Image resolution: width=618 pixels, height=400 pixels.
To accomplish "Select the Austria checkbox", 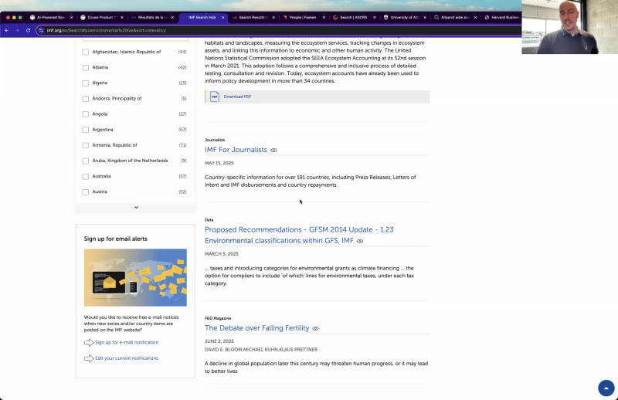I will coord(86,192).
